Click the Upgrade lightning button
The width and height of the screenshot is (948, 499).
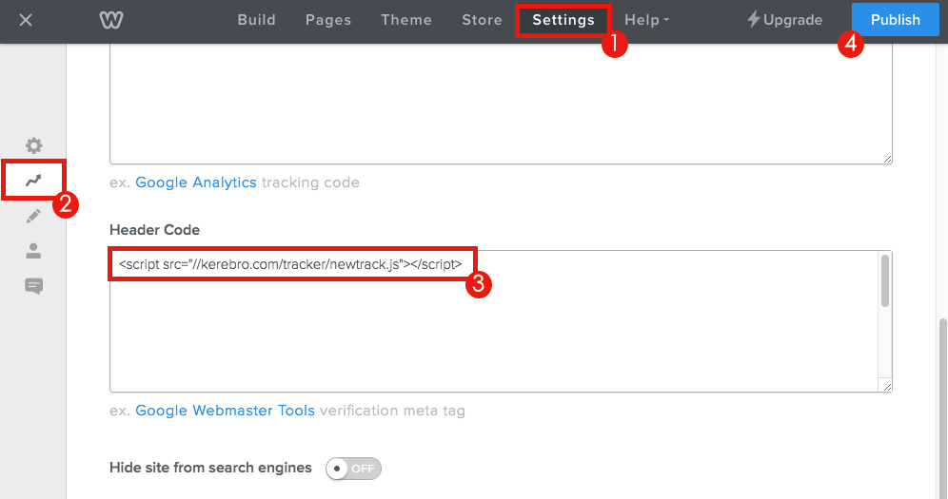[784, 20]
